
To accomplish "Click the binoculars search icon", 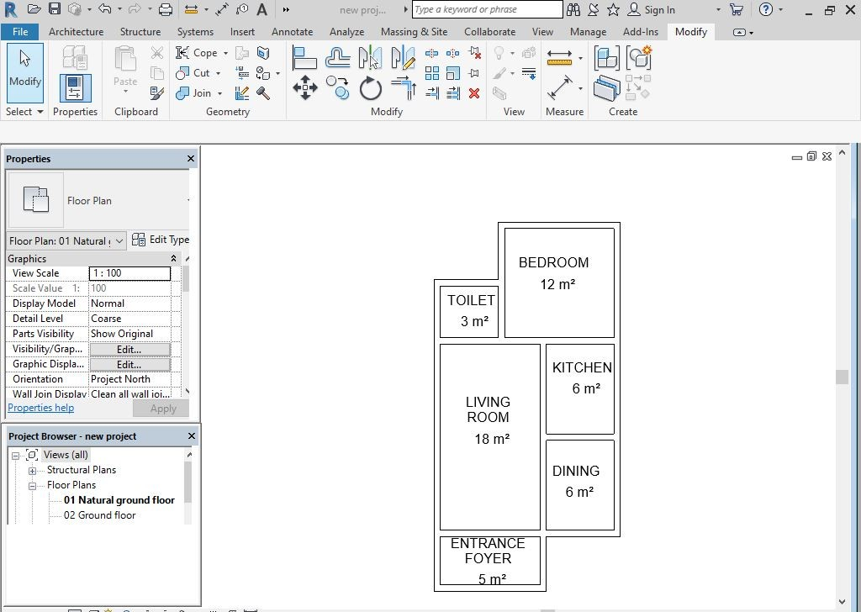I will point(573,9).
